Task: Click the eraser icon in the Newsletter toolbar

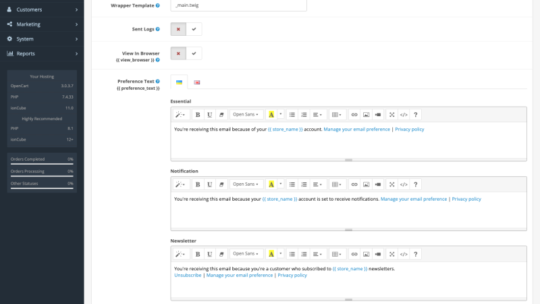Action: tap(221, 254)
